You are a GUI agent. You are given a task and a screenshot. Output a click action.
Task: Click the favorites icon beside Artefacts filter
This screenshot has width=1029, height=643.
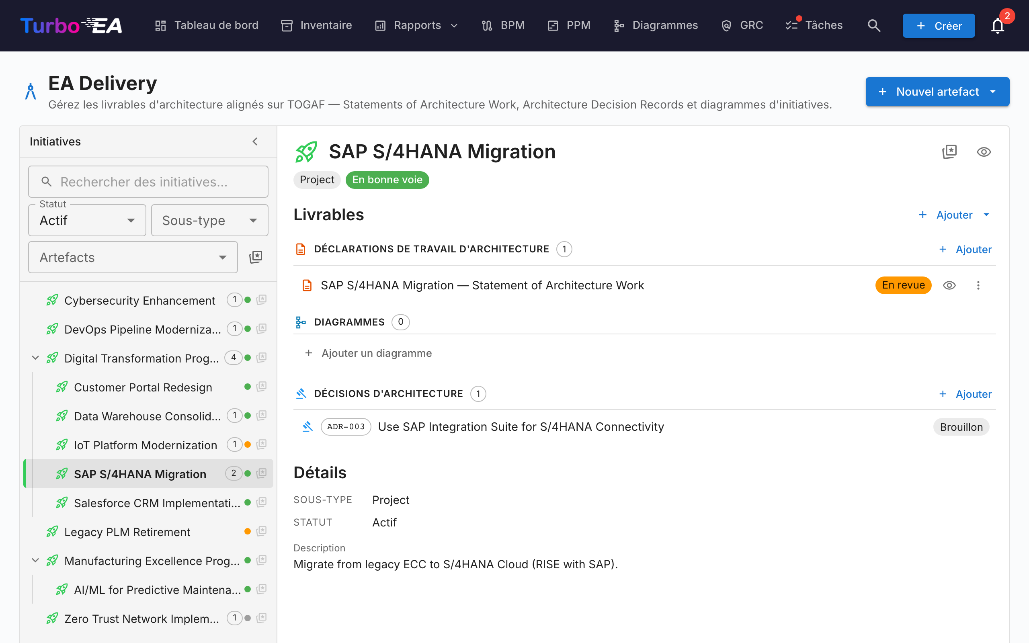click(x=256, y=257)
